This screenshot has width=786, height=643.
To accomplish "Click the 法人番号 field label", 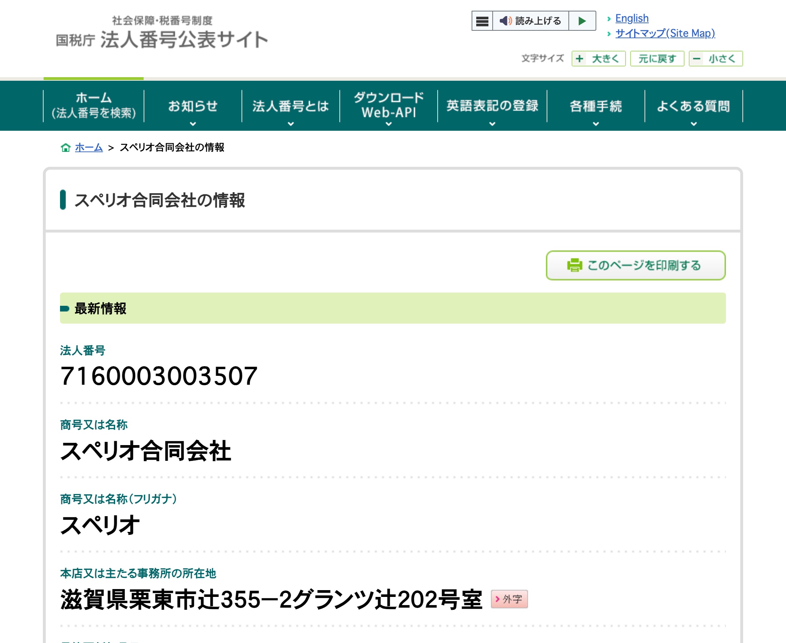I will click(x=83, y=350).
